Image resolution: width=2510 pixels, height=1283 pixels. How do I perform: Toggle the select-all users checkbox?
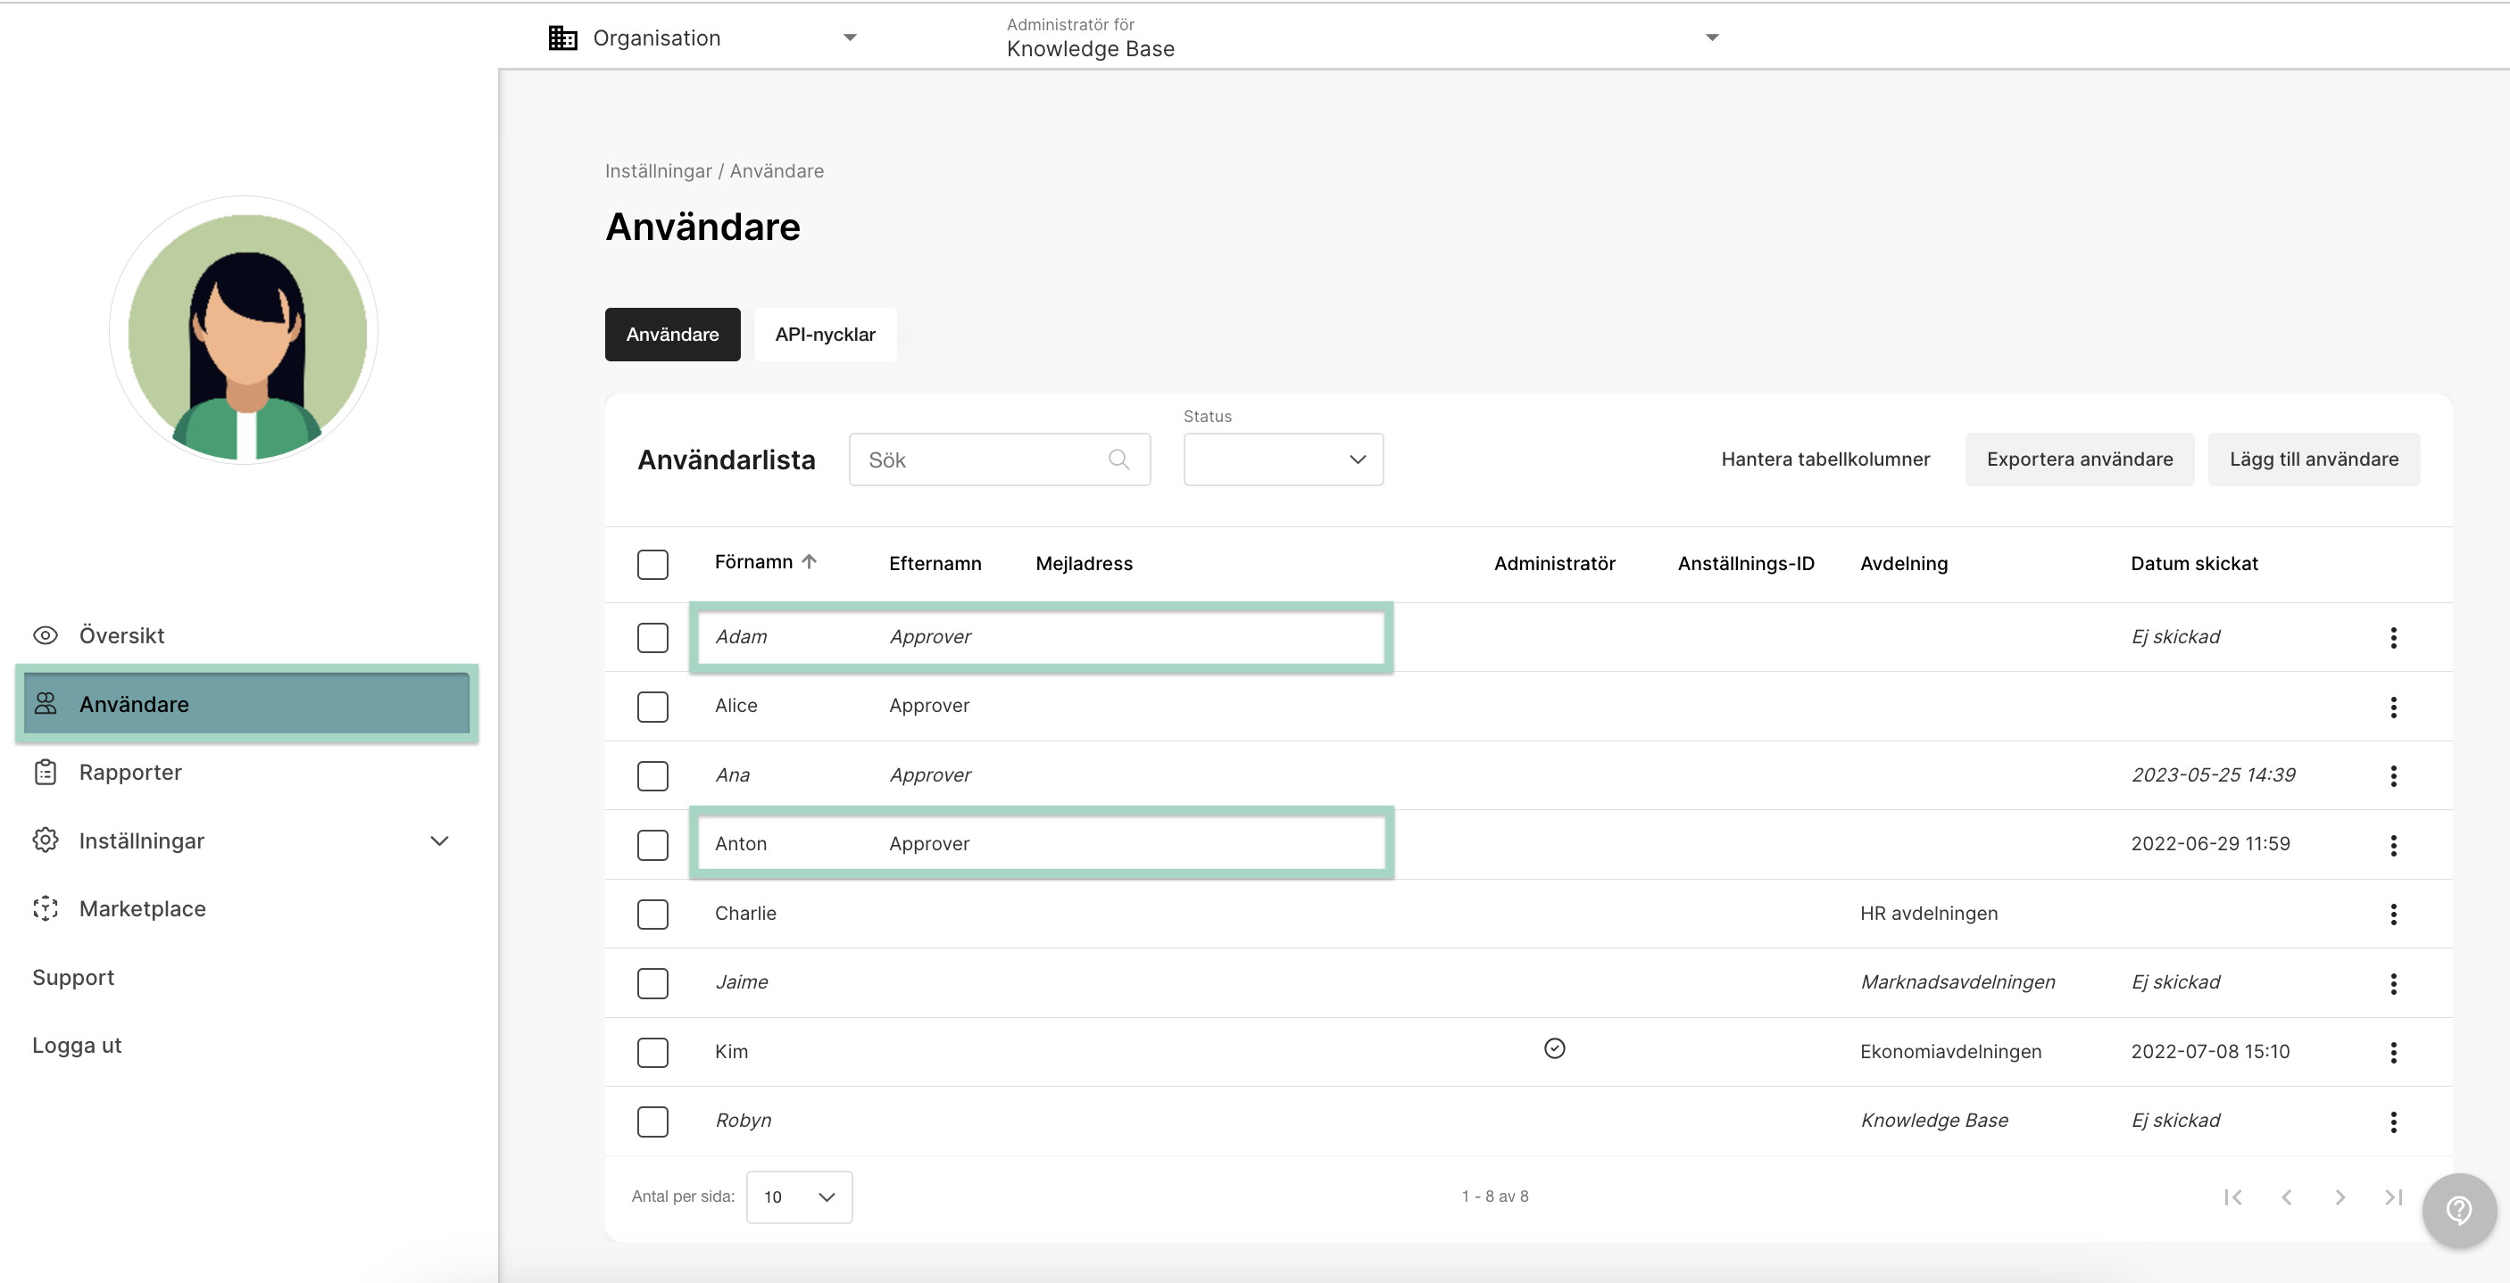(x=652, y=564)
